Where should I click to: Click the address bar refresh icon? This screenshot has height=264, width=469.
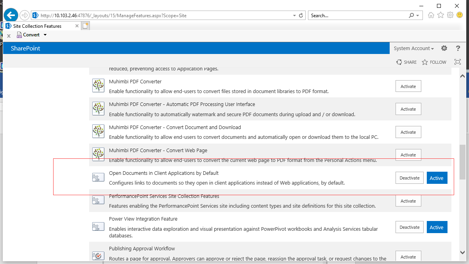[301, 16]
